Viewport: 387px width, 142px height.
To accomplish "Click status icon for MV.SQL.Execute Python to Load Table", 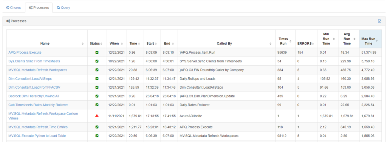I will pyautogui.click(x=97, y=136).
